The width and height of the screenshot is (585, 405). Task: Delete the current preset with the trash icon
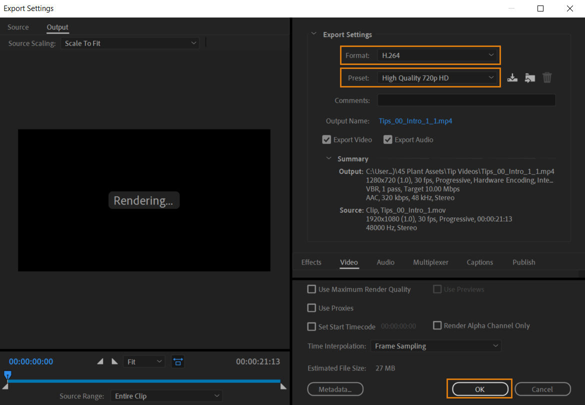coord(547,77)
